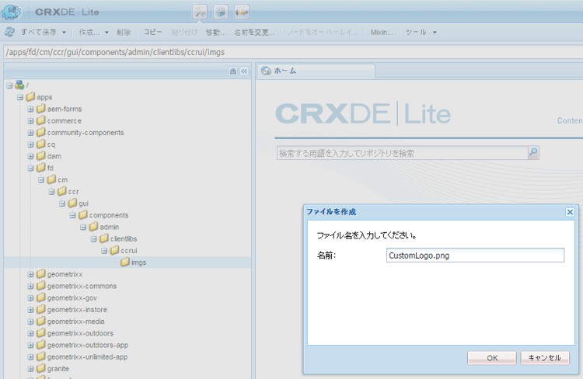Click 削除 in the toolbar

click(124, 33)
